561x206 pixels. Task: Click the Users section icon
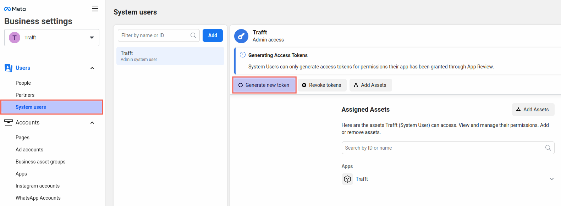(x=8, y=68)
